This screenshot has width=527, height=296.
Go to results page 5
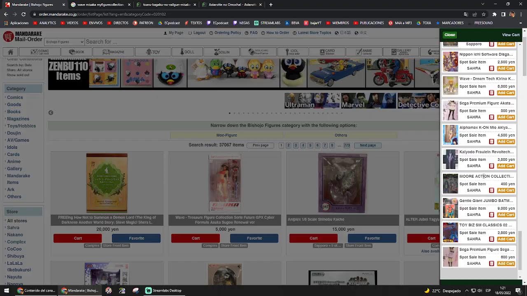point(310,145)
